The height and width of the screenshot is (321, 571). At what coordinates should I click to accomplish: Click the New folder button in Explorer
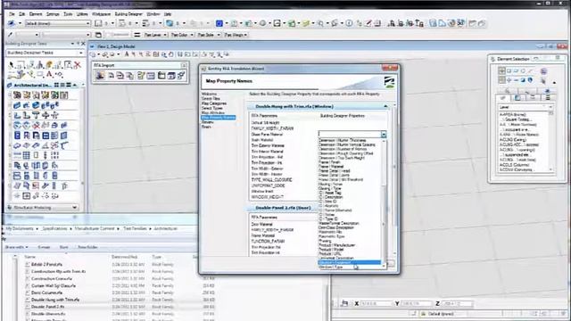pos(87,247)
